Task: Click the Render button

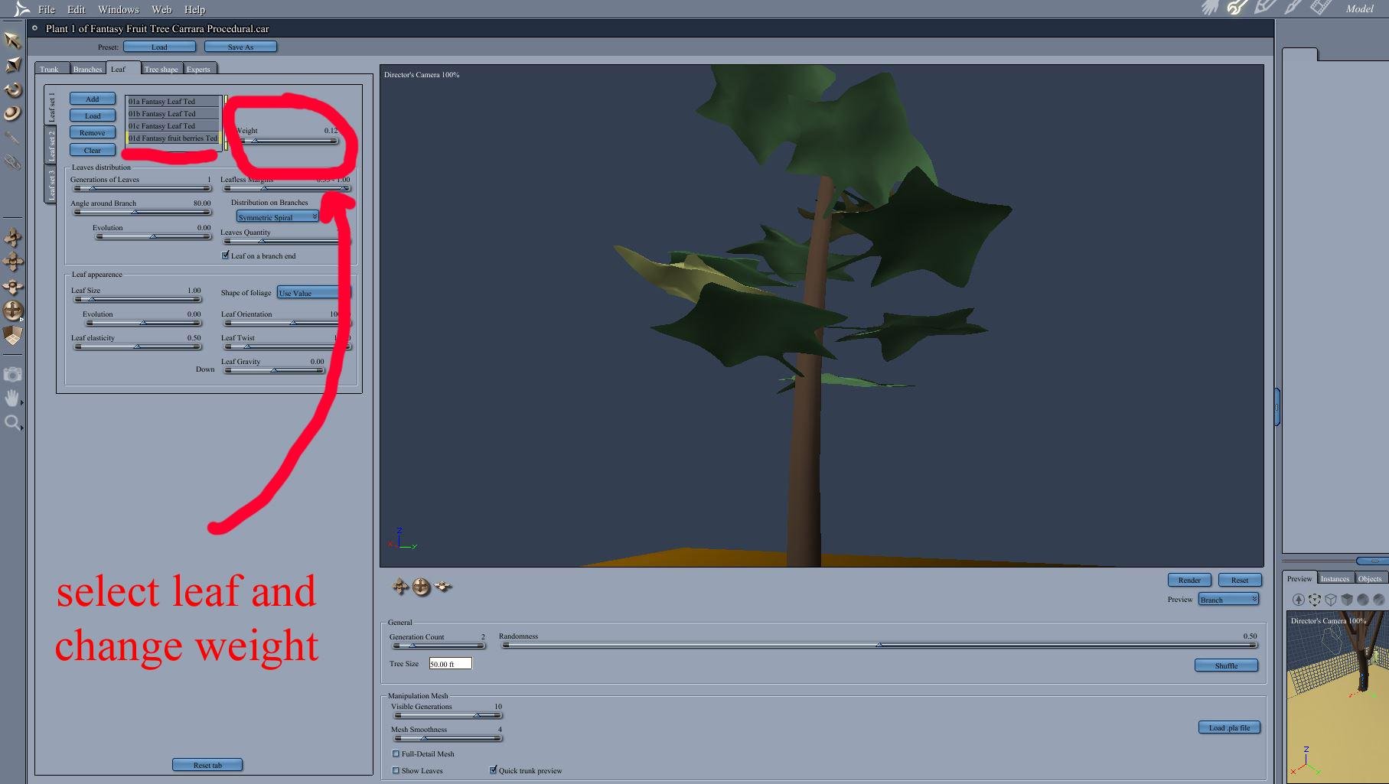Action: pos(1189,581)
